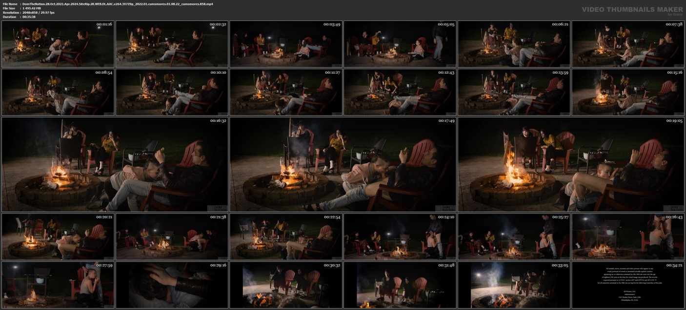The height and width of the screenshot is (310, 686).
Task: Select the thumbnail at 00:07:38
Action: 628,44
